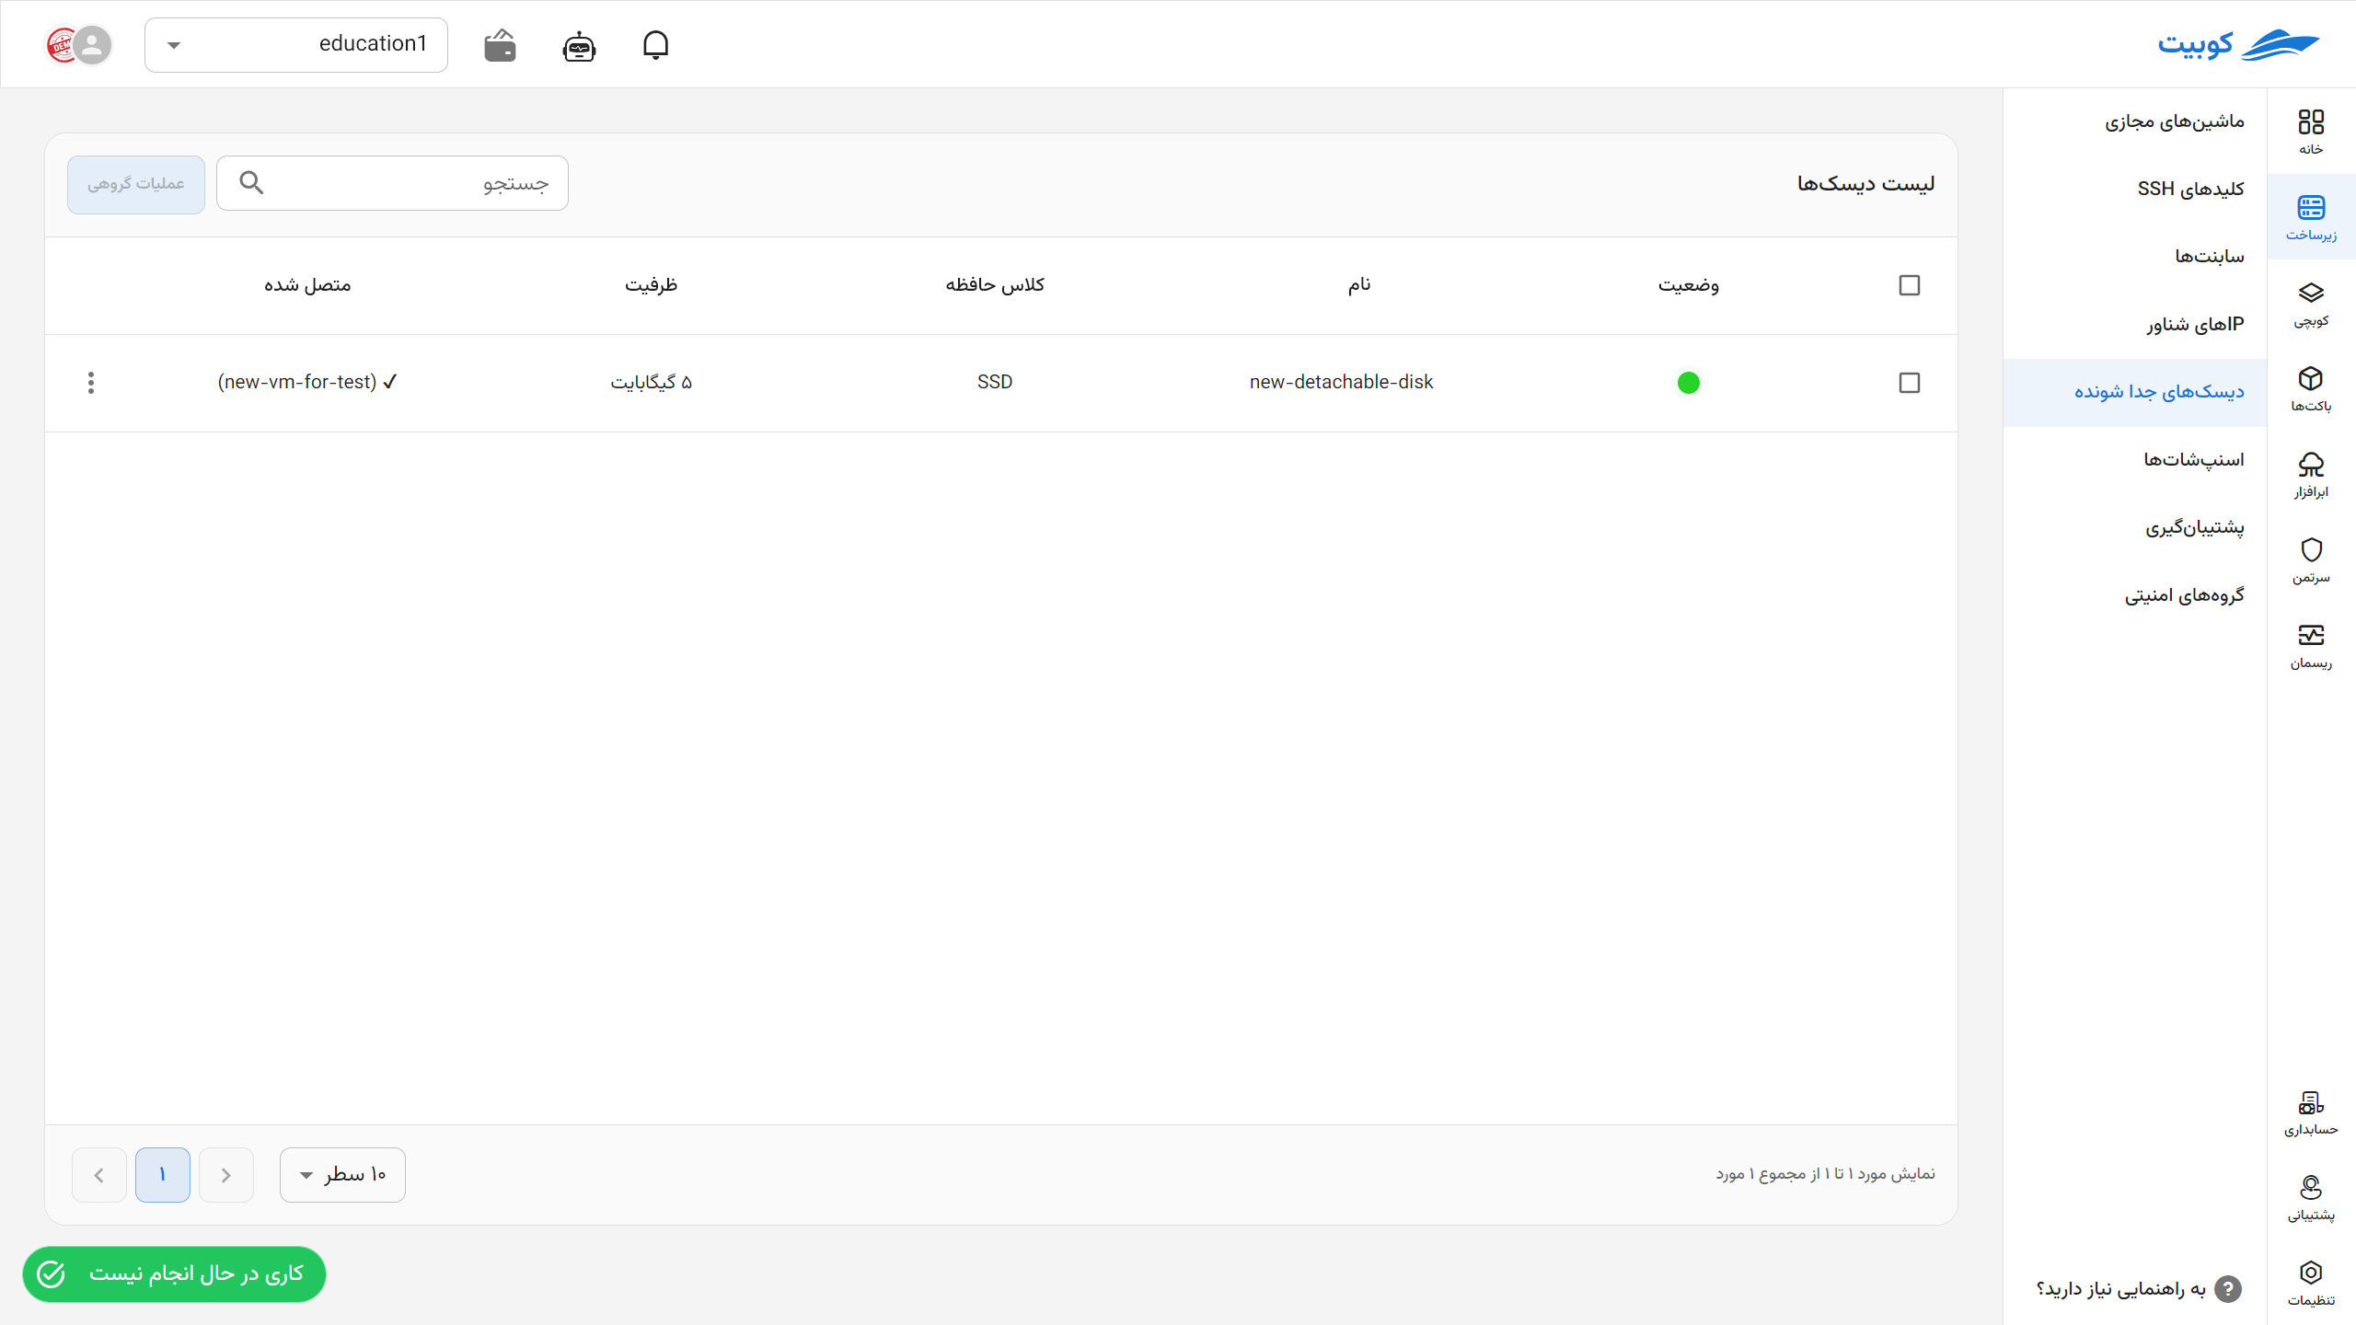The height and width of the screenshot is (1325, 2356).
Task: Click the متصل شده column header
Action: [307, 285]
